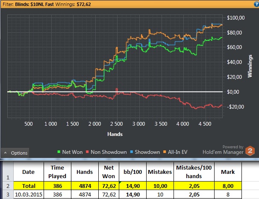Click the blue help question mark icon
The height and width of the screenshot is (199, 259).
tap(257, 4)
